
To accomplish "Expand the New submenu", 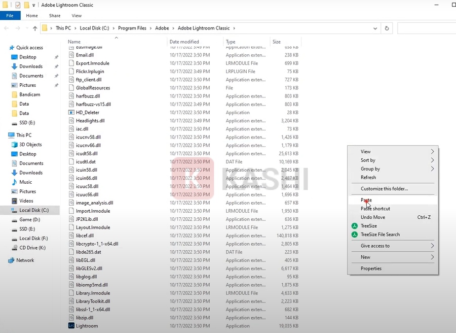I will 365,257.
